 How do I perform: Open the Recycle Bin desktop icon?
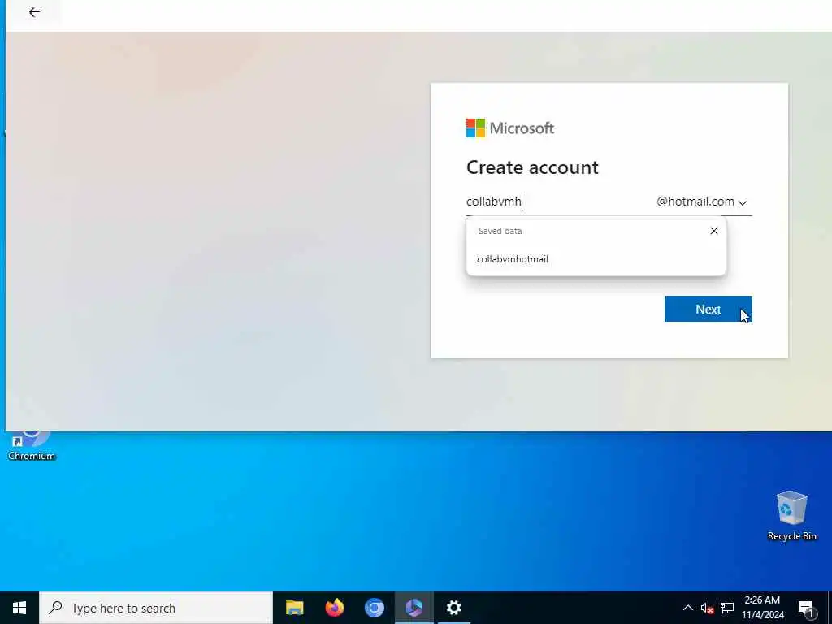[x=791, y=516]
